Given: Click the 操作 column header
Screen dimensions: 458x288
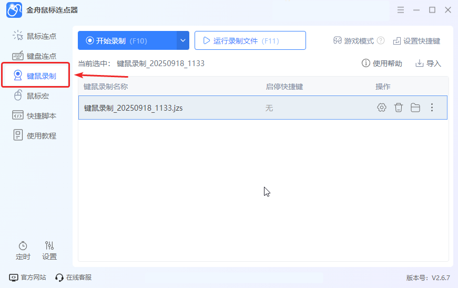Looking at the screenshot, I should point(383,87).
